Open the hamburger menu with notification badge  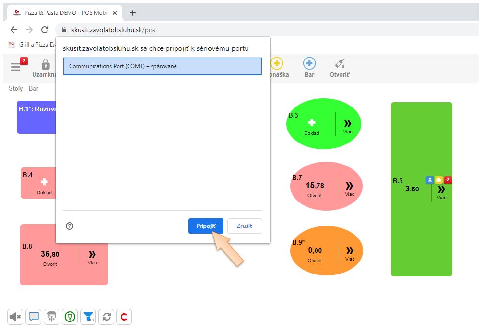[16, 67]
